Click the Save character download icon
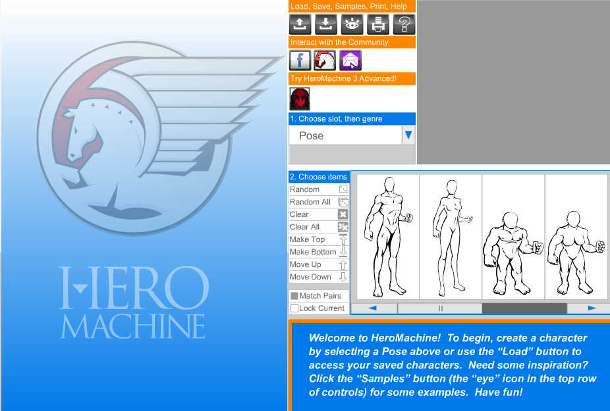The width and height of the screenshot is (610, 411). [x=326, y=24]
